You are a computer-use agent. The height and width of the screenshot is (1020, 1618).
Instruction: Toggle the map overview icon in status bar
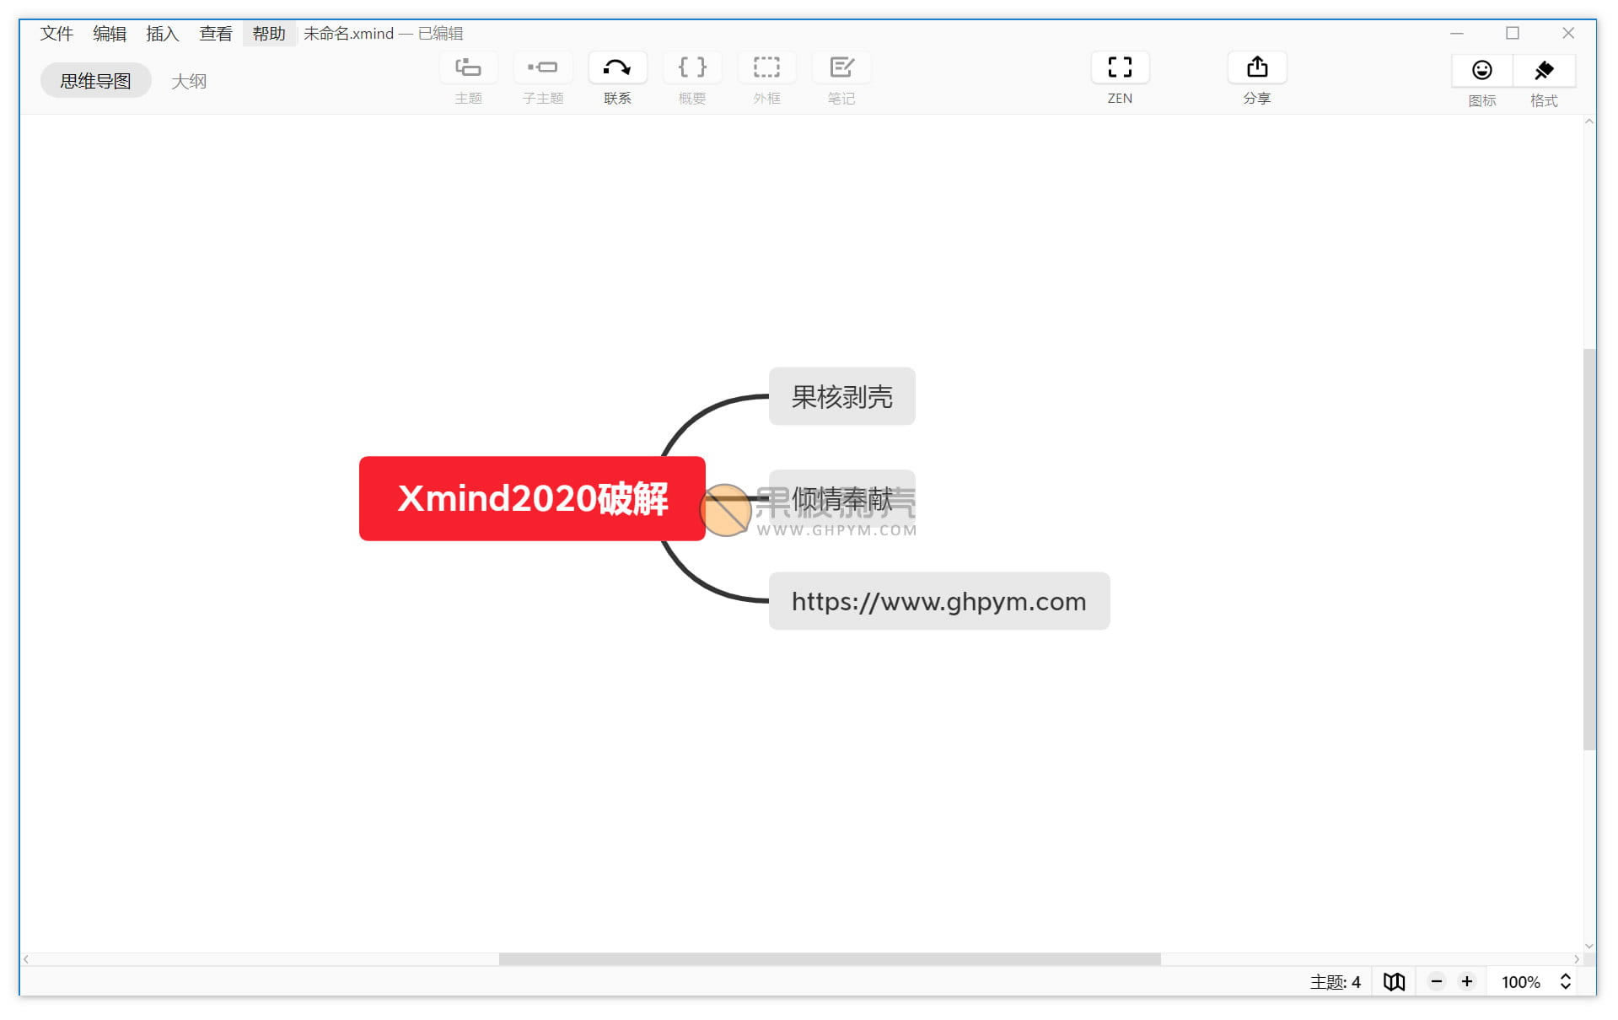[1394, 981]
